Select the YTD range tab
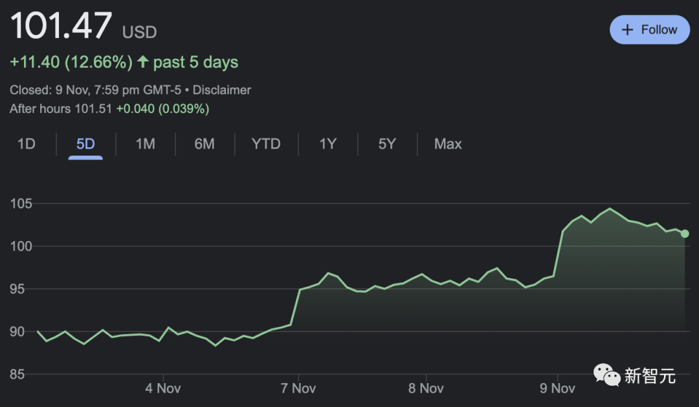This screenshot has height=407, width=699. (266, 144)
